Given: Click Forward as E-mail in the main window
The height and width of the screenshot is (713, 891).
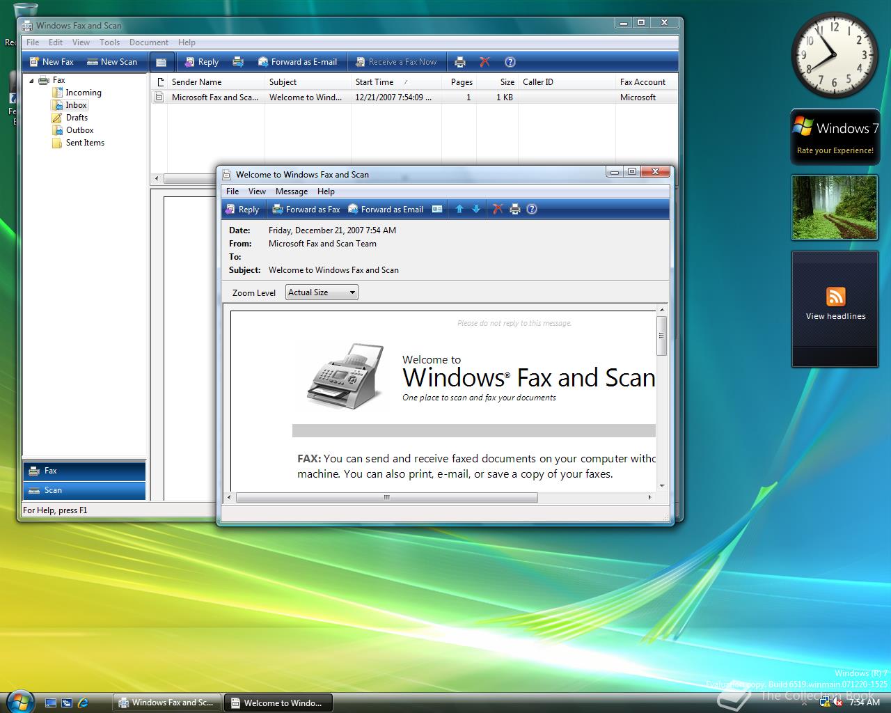Looking at the screenshot, I should point(297,62).
